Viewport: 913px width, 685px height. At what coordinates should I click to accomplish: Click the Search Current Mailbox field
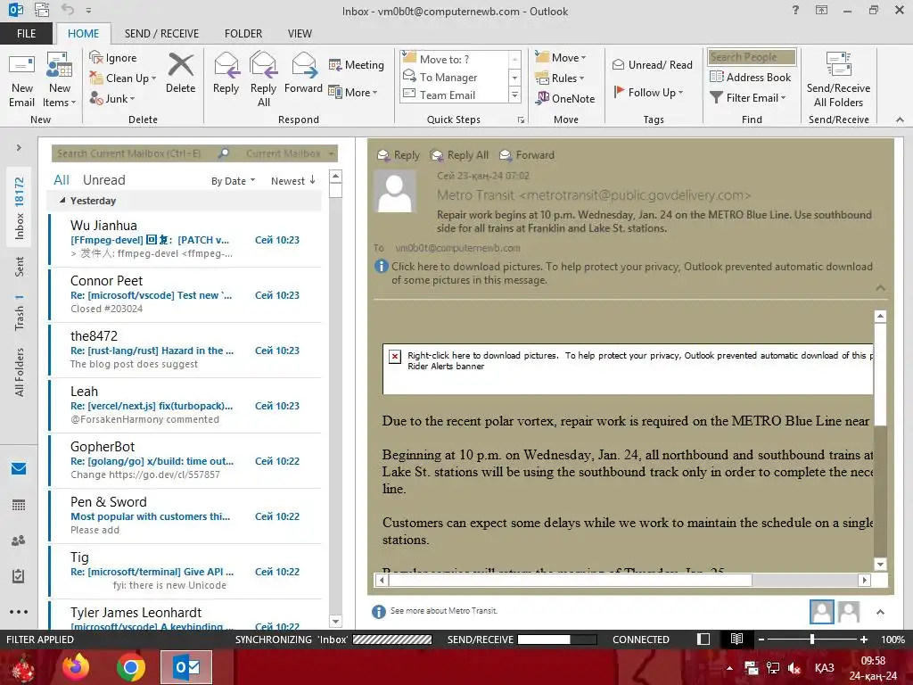pos(134,153)
